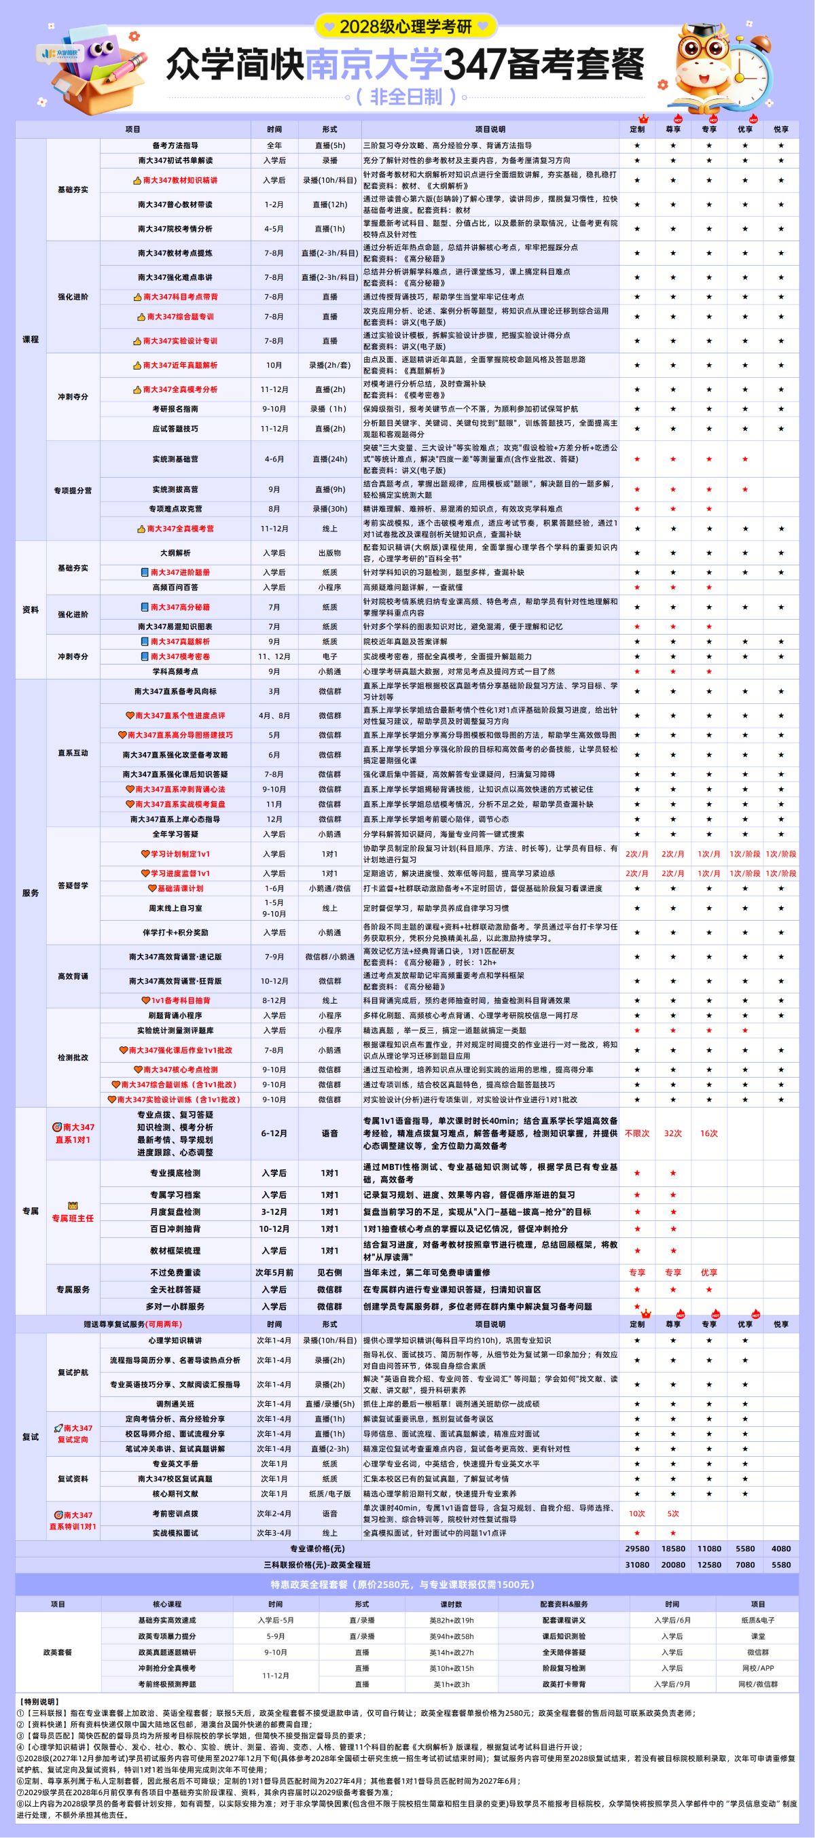Click target icon beside 南大347直系1对1
The image size is (815, 1838).
(57, 1127)
